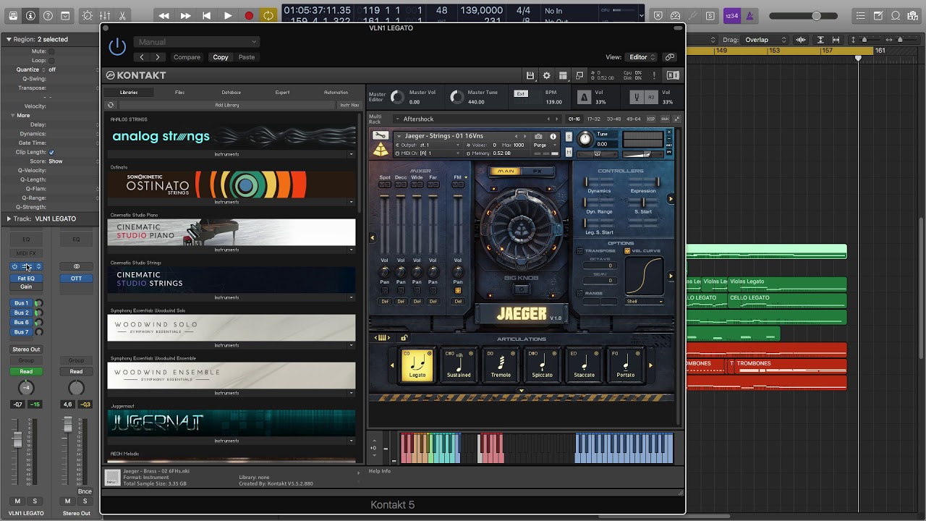Open the View Editor dropdown
The height and width of the screenshot is (521, 926).
642,57
